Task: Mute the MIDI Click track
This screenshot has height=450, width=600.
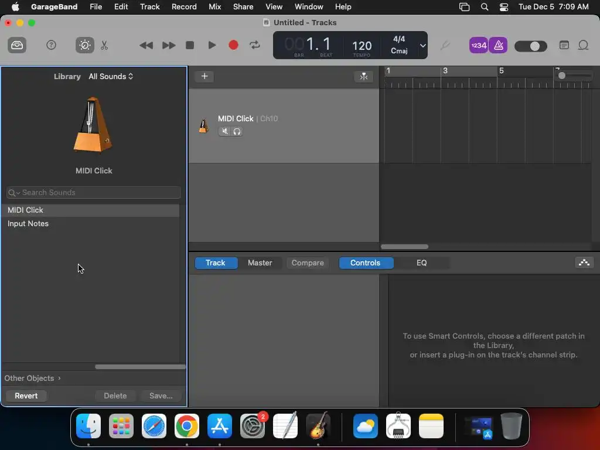Action: click(224, 131)
